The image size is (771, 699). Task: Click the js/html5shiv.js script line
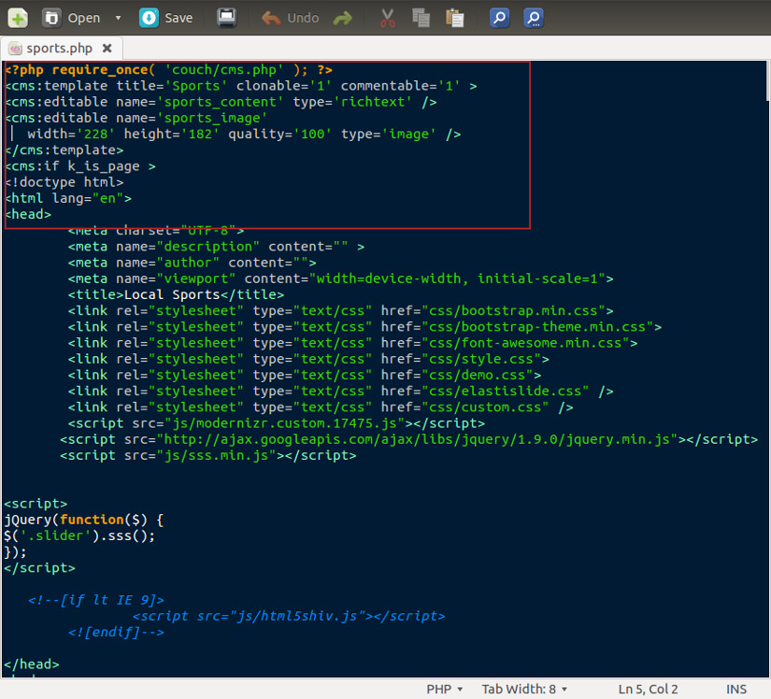[x=289, y=617]
